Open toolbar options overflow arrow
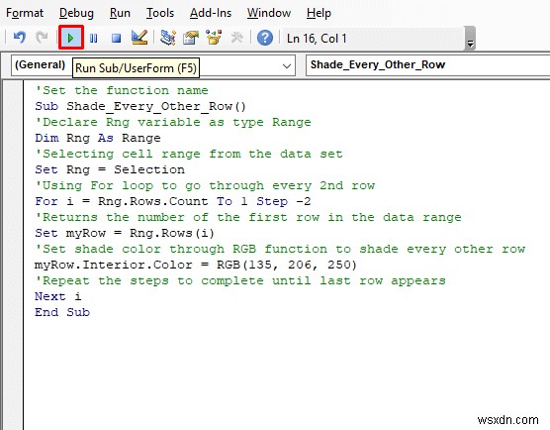 [470, 38]
